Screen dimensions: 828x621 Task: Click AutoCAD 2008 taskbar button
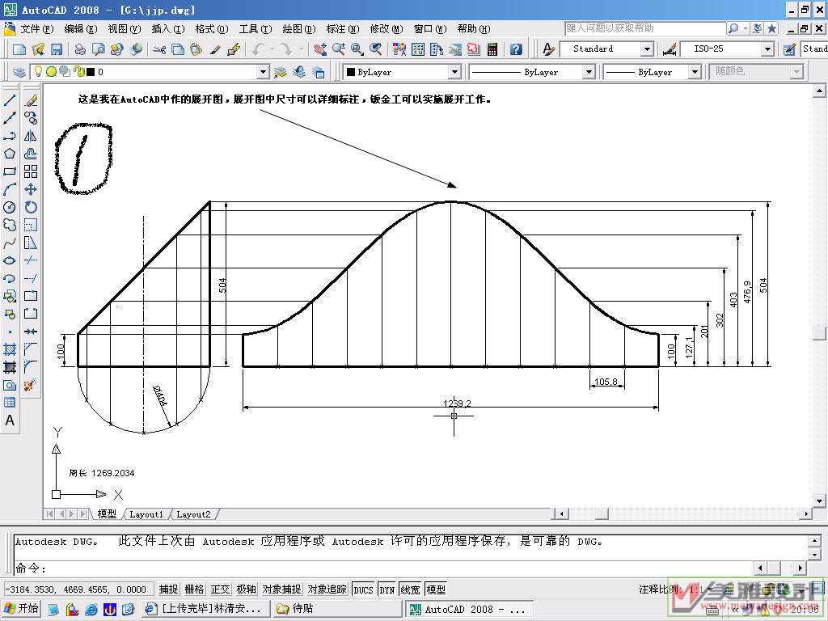[x=470, y=609]
